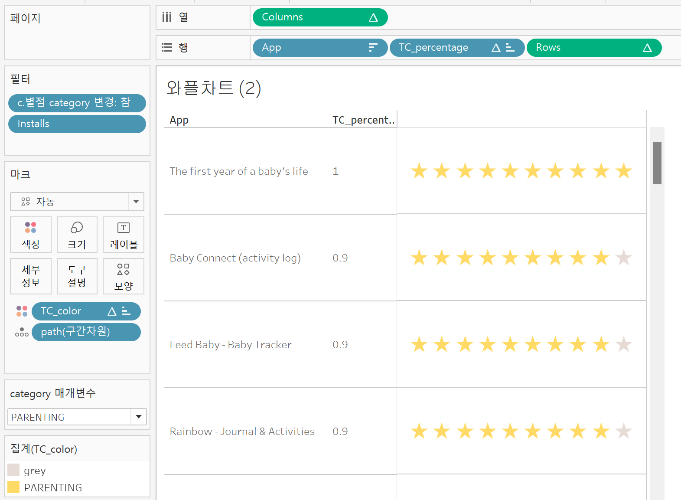Click the columns shelf icon next to 열

[167, 17]
